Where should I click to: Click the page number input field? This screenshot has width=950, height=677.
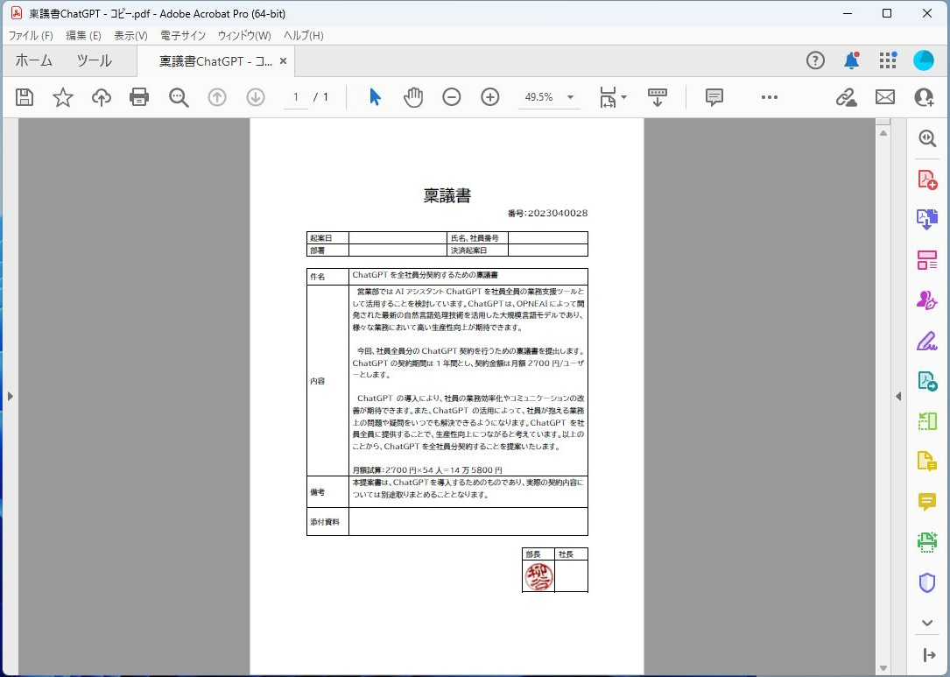[x=295, y=97]
